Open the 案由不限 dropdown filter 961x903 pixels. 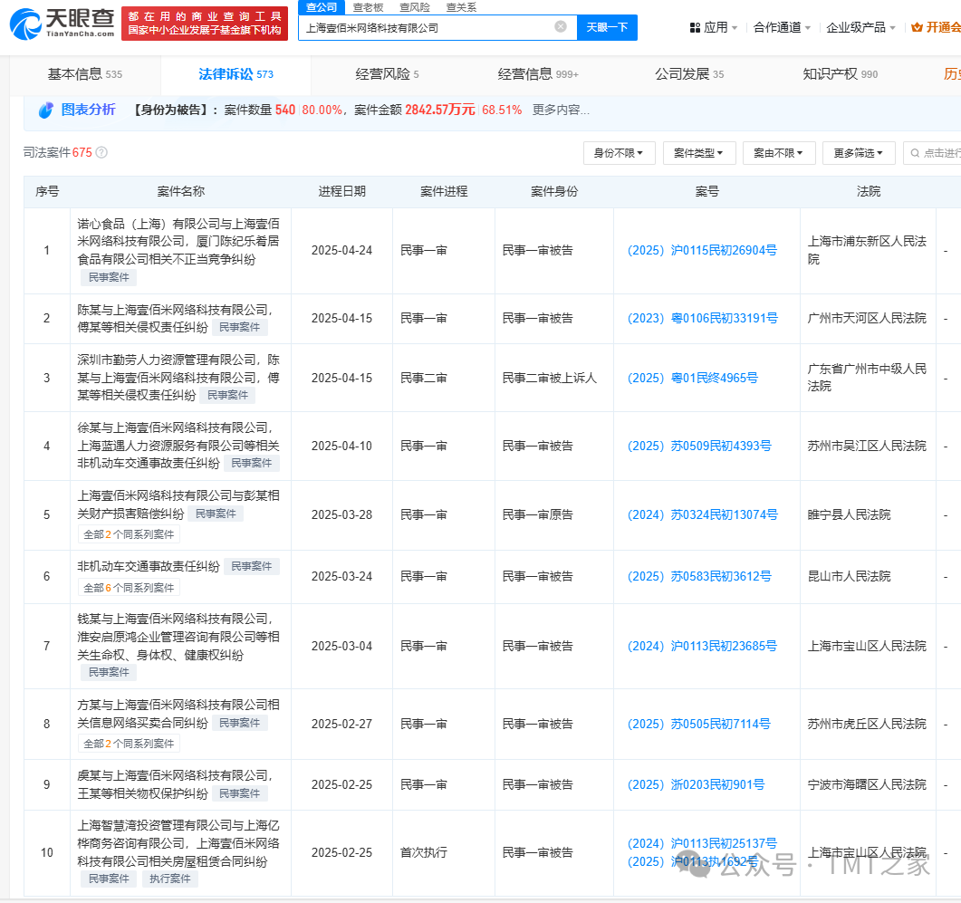(778, 153)
